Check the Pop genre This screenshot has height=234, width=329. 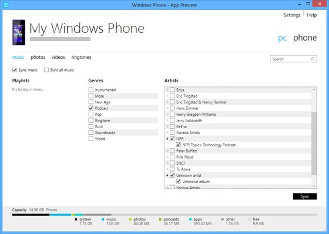[x=91, y=114]
